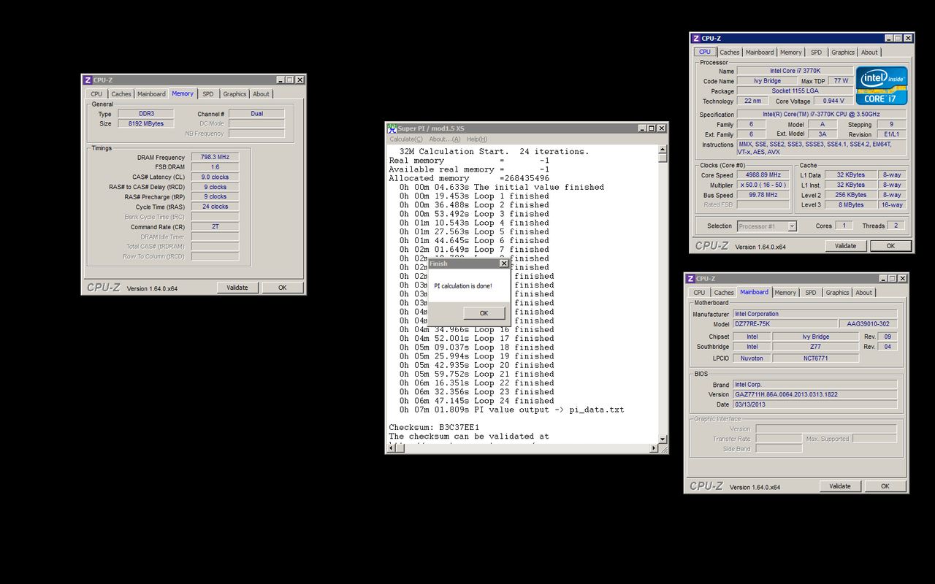Click Validate in the Mainboard CPU-Z window

840,486
